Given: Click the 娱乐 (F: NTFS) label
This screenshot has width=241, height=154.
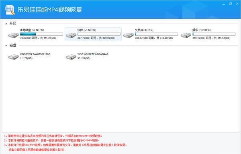Looking at the screenshot, I should 201,30.
